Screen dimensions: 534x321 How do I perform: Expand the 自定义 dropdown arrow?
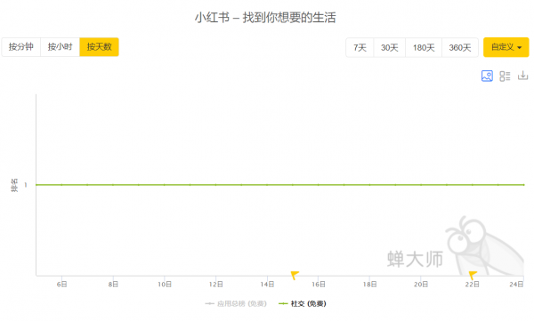(520, 48)
